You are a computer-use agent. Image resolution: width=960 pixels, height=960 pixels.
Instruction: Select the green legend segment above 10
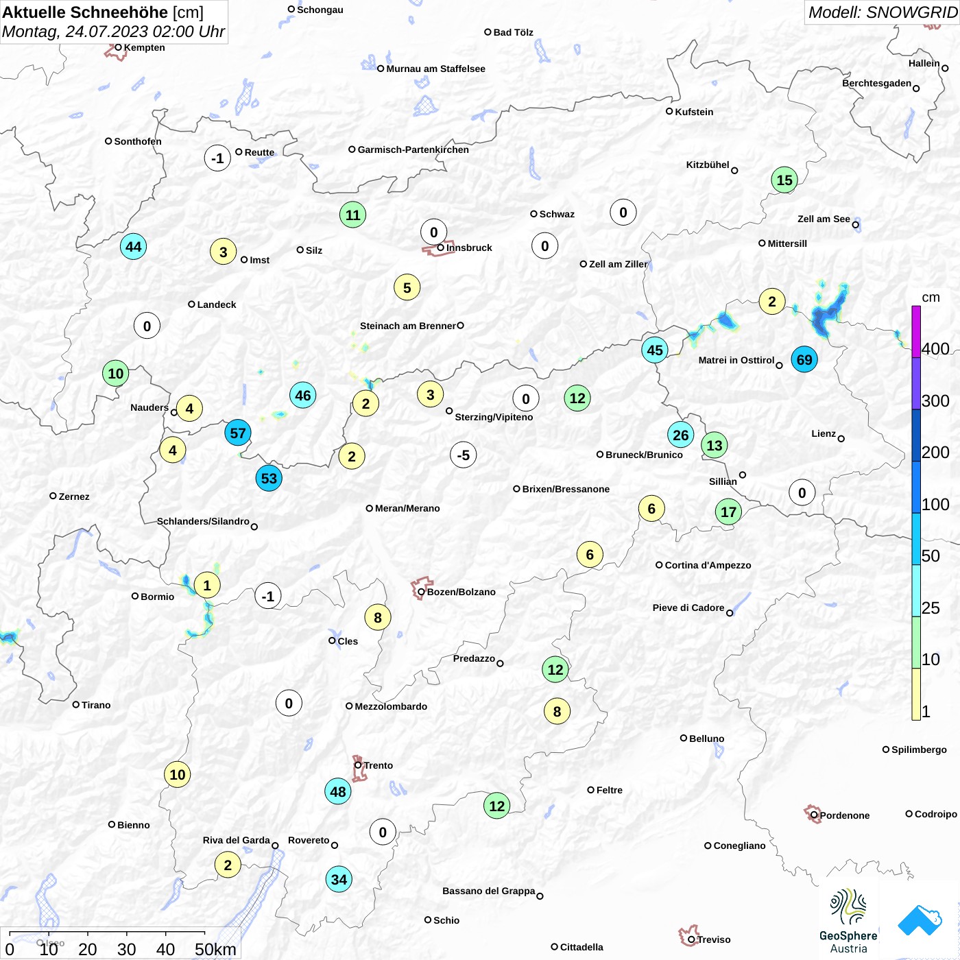916,642
